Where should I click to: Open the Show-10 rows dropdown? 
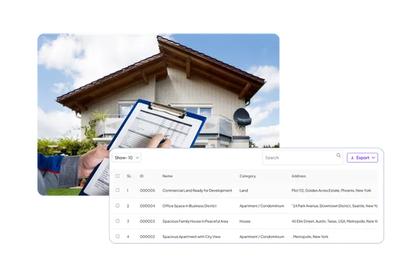click(x=127, y=158)
